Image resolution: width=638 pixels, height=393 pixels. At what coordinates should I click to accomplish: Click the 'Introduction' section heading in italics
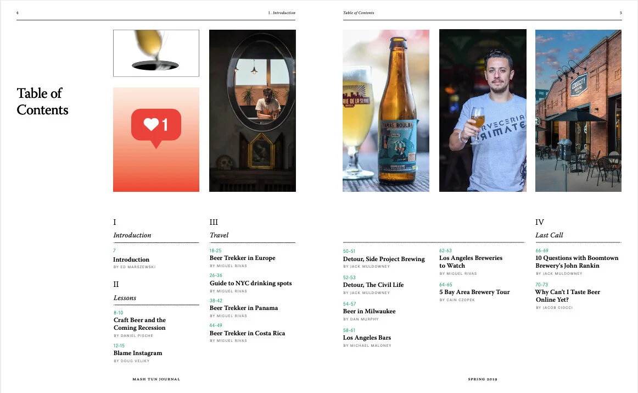(x=132, y=235)
